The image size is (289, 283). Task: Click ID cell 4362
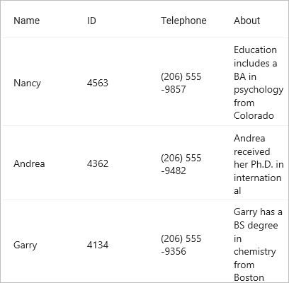98,163
